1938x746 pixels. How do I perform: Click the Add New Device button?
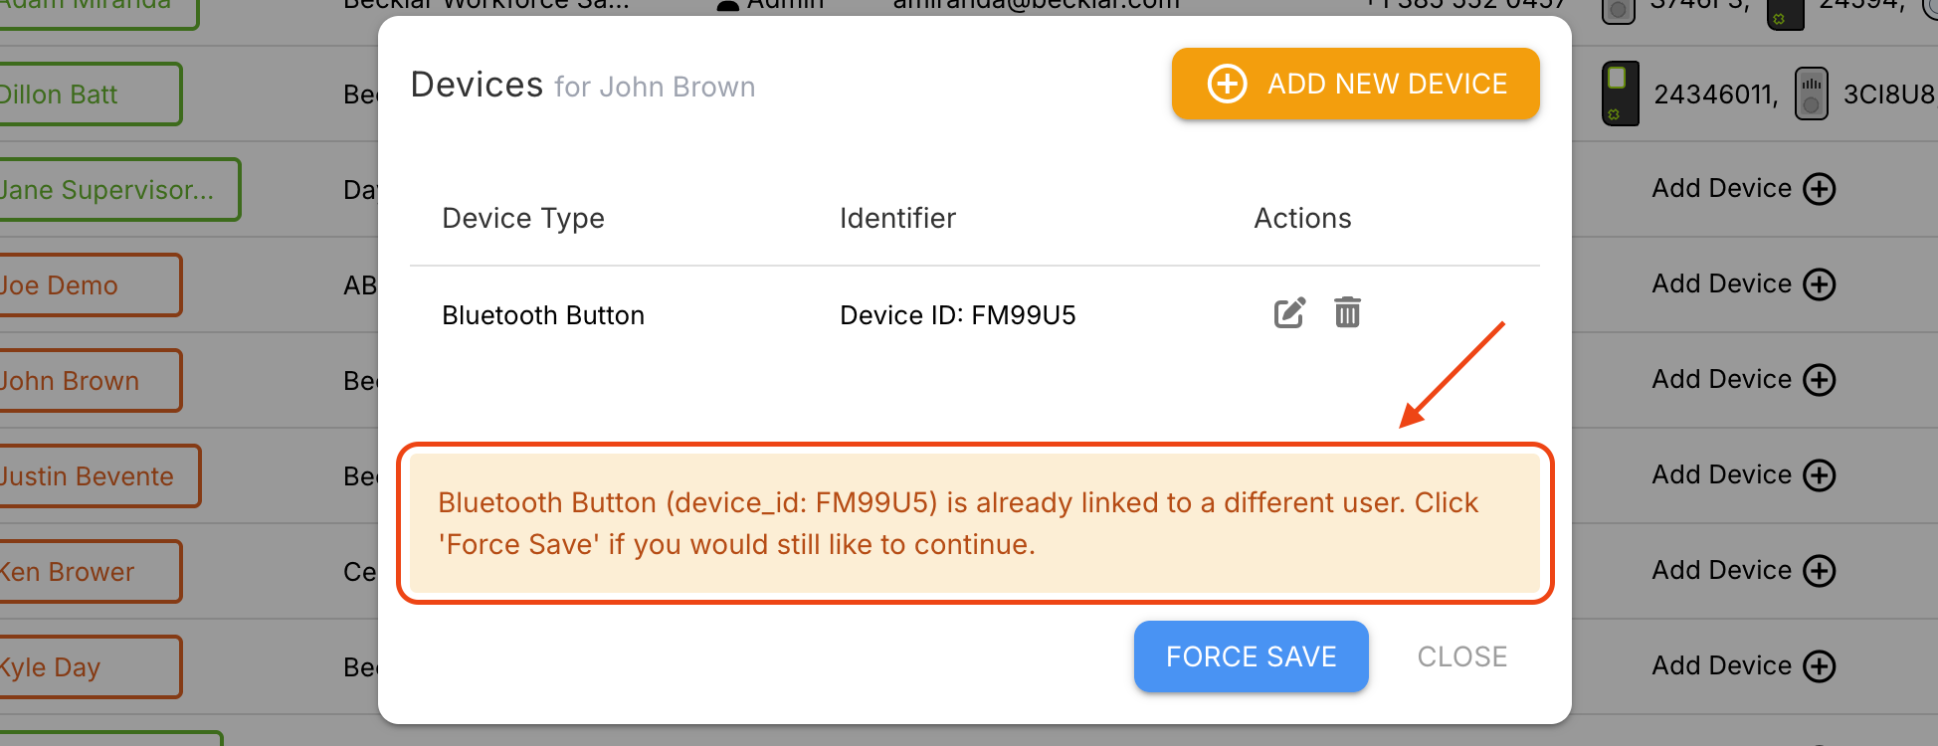click(1355, 84)
